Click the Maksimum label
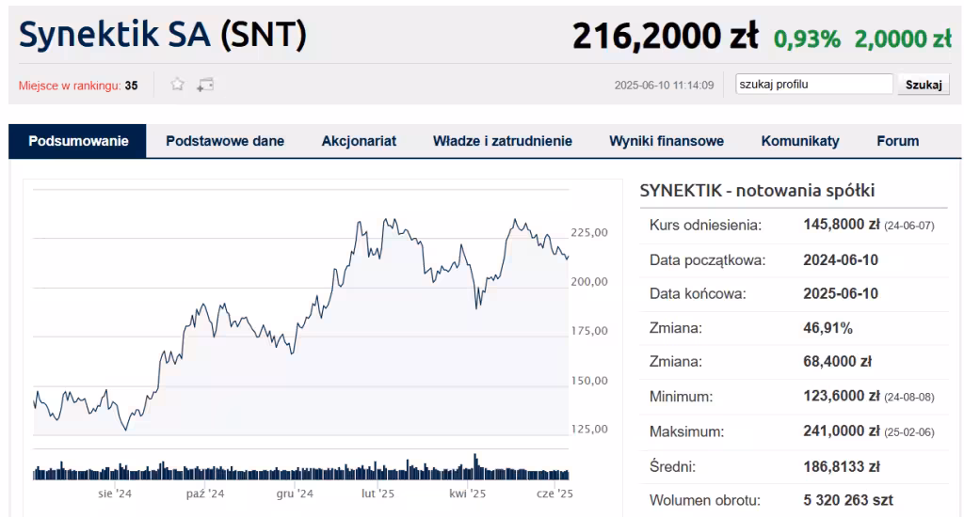This screenshot has height=517, width=964. (686, 431)
